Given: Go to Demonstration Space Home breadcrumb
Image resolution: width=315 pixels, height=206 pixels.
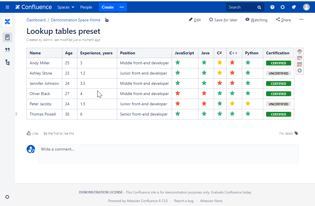Looking at the screenshot, I should [x=76, y=20].
